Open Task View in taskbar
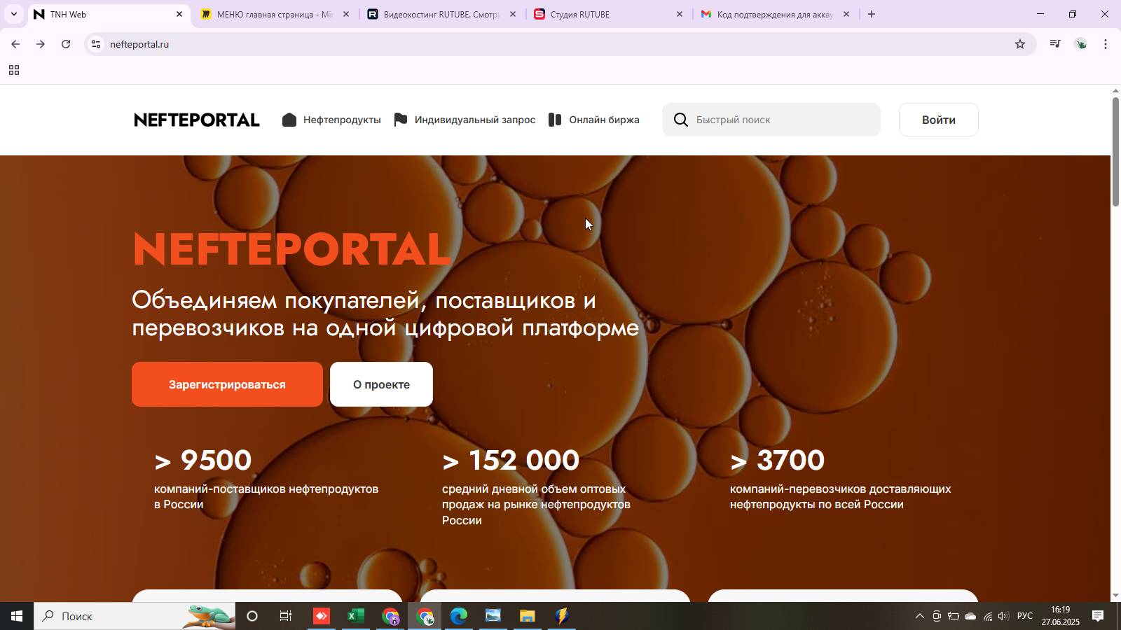1121x630 pixels. click(x=286, y=616)
